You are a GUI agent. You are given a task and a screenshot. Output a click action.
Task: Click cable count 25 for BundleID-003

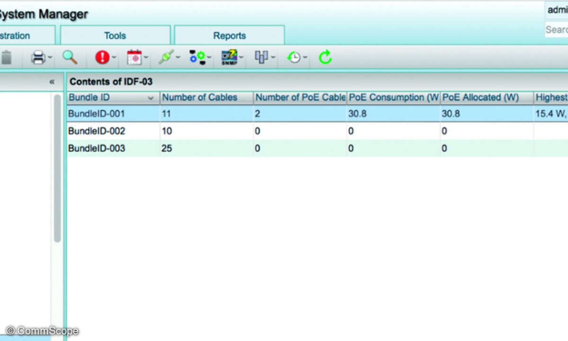pyautogui.click(x=167, y=148)
